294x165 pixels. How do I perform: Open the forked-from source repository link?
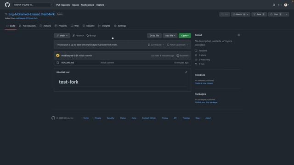click(x=27, y=18)
